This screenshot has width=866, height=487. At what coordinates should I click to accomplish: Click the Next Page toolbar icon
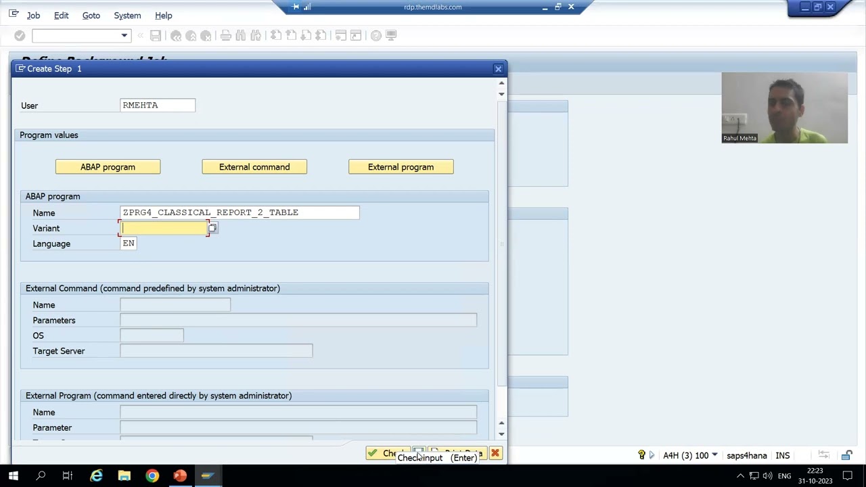306,35
